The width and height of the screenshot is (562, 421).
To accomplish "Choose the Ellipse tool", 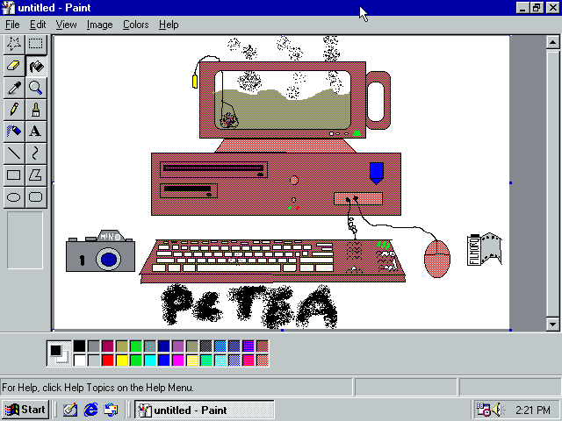I will tap(14, 196).
